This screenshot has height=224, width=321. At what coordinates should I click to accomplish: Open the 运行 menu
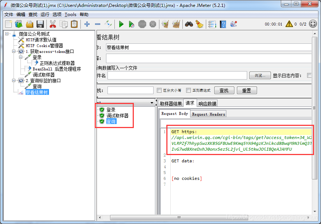point(45,15)
